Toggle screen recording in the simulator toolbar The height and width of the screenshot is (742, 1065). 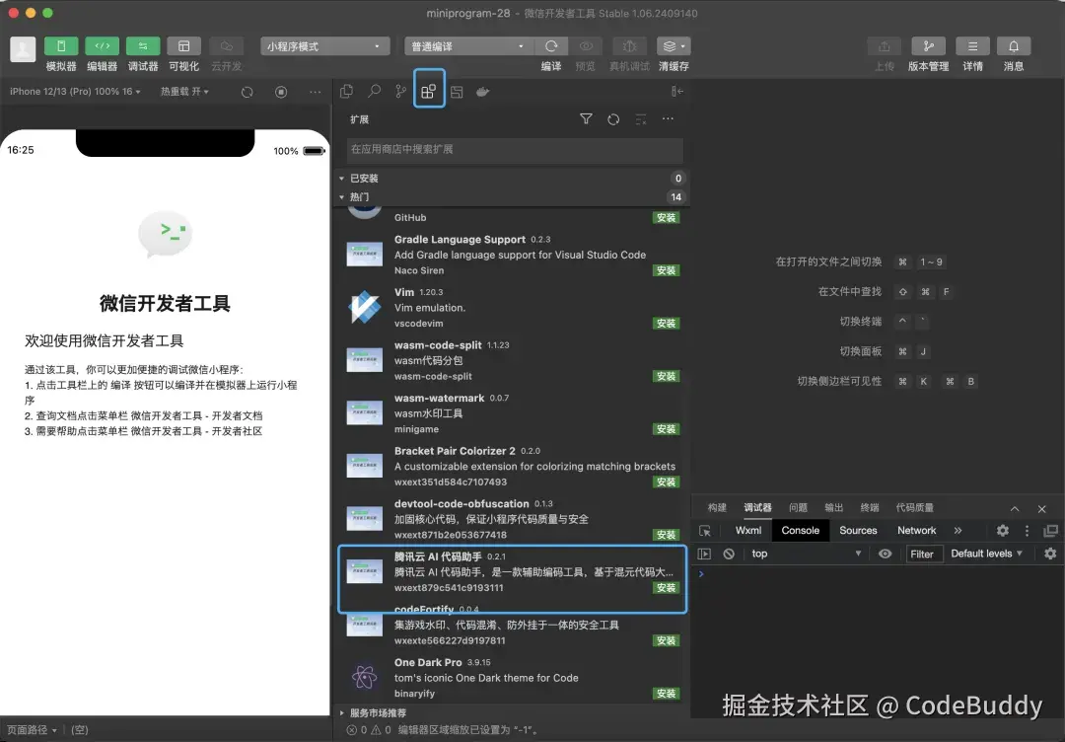[x=281, y=91]
